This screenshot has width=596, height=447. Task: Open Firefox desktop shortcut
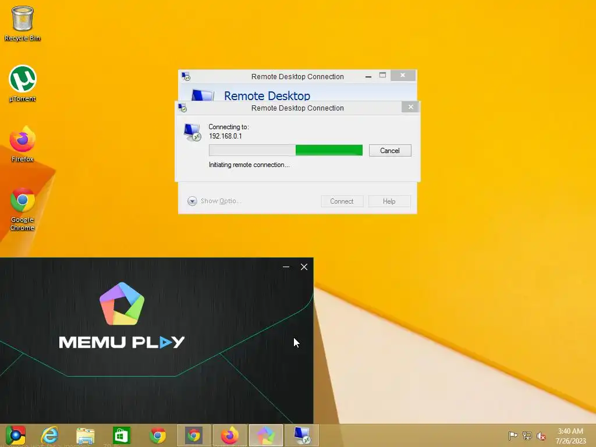(23, 144)
